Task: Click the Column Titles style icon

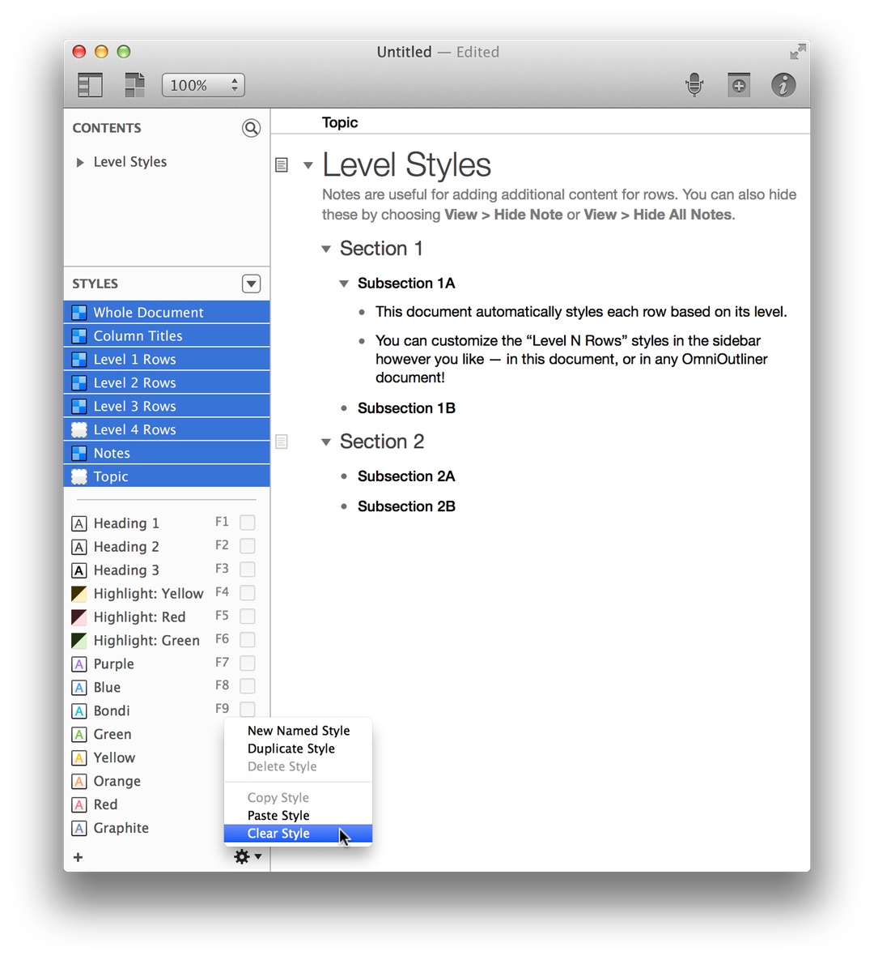Action: [x=79, y=336]
